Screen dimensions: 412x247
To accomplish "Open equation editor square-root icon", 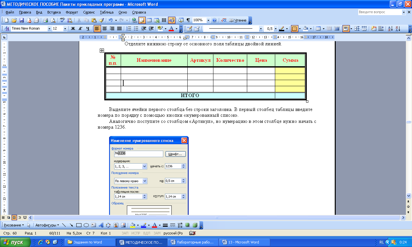I will click(x=224, y=20).
